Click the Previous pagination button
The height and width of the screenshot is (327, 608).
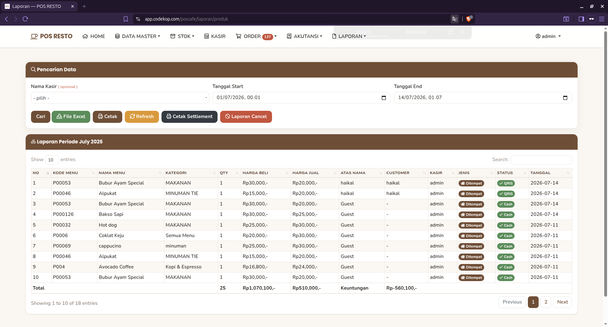pyautogui.click(x=512, y=302)
